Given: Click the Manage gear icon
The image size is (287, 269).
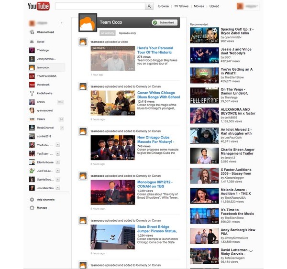Looking at the screenshot, I should point(32,208).
